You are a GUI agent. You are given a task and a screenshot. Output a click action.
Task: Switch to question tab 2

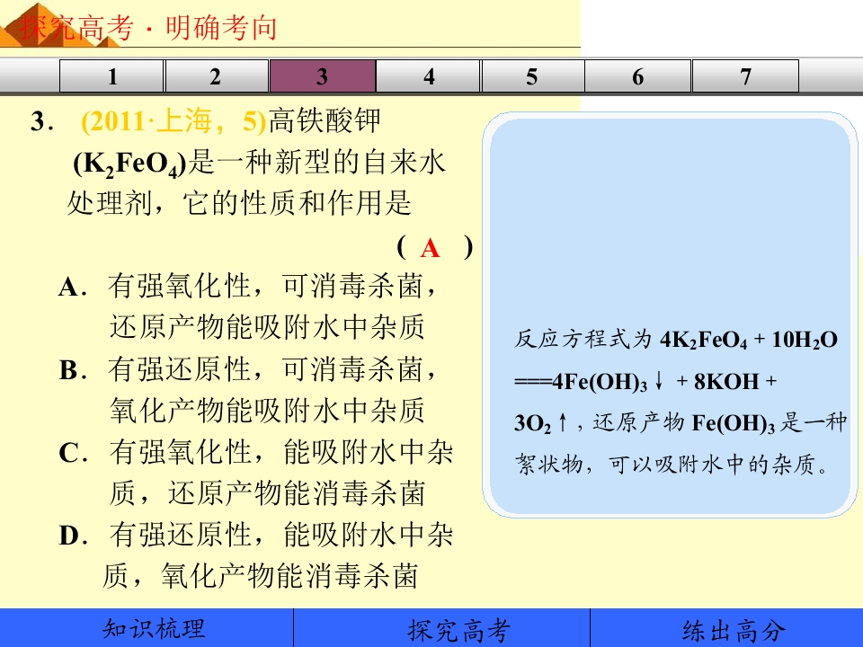(x=217, y=75)
